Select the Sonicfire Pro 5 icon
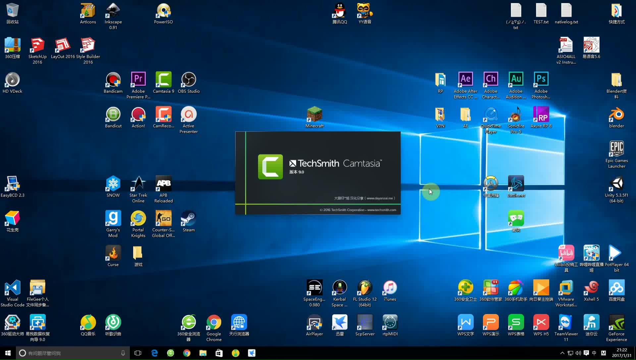 (x=516, y=120)
